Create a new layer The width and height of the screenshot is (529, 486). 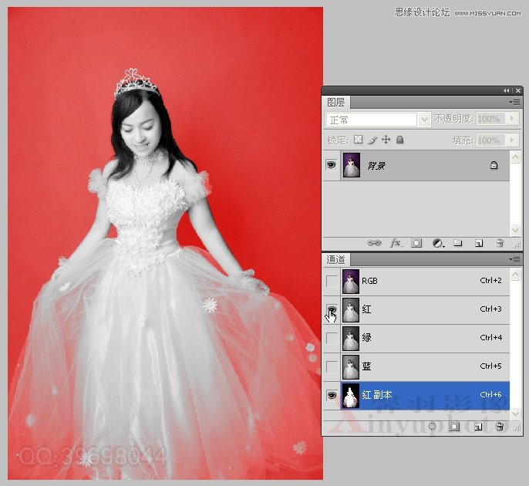[479, 243]
